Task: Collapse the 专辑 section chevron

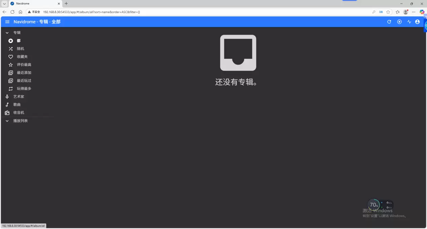Action: 7,33
